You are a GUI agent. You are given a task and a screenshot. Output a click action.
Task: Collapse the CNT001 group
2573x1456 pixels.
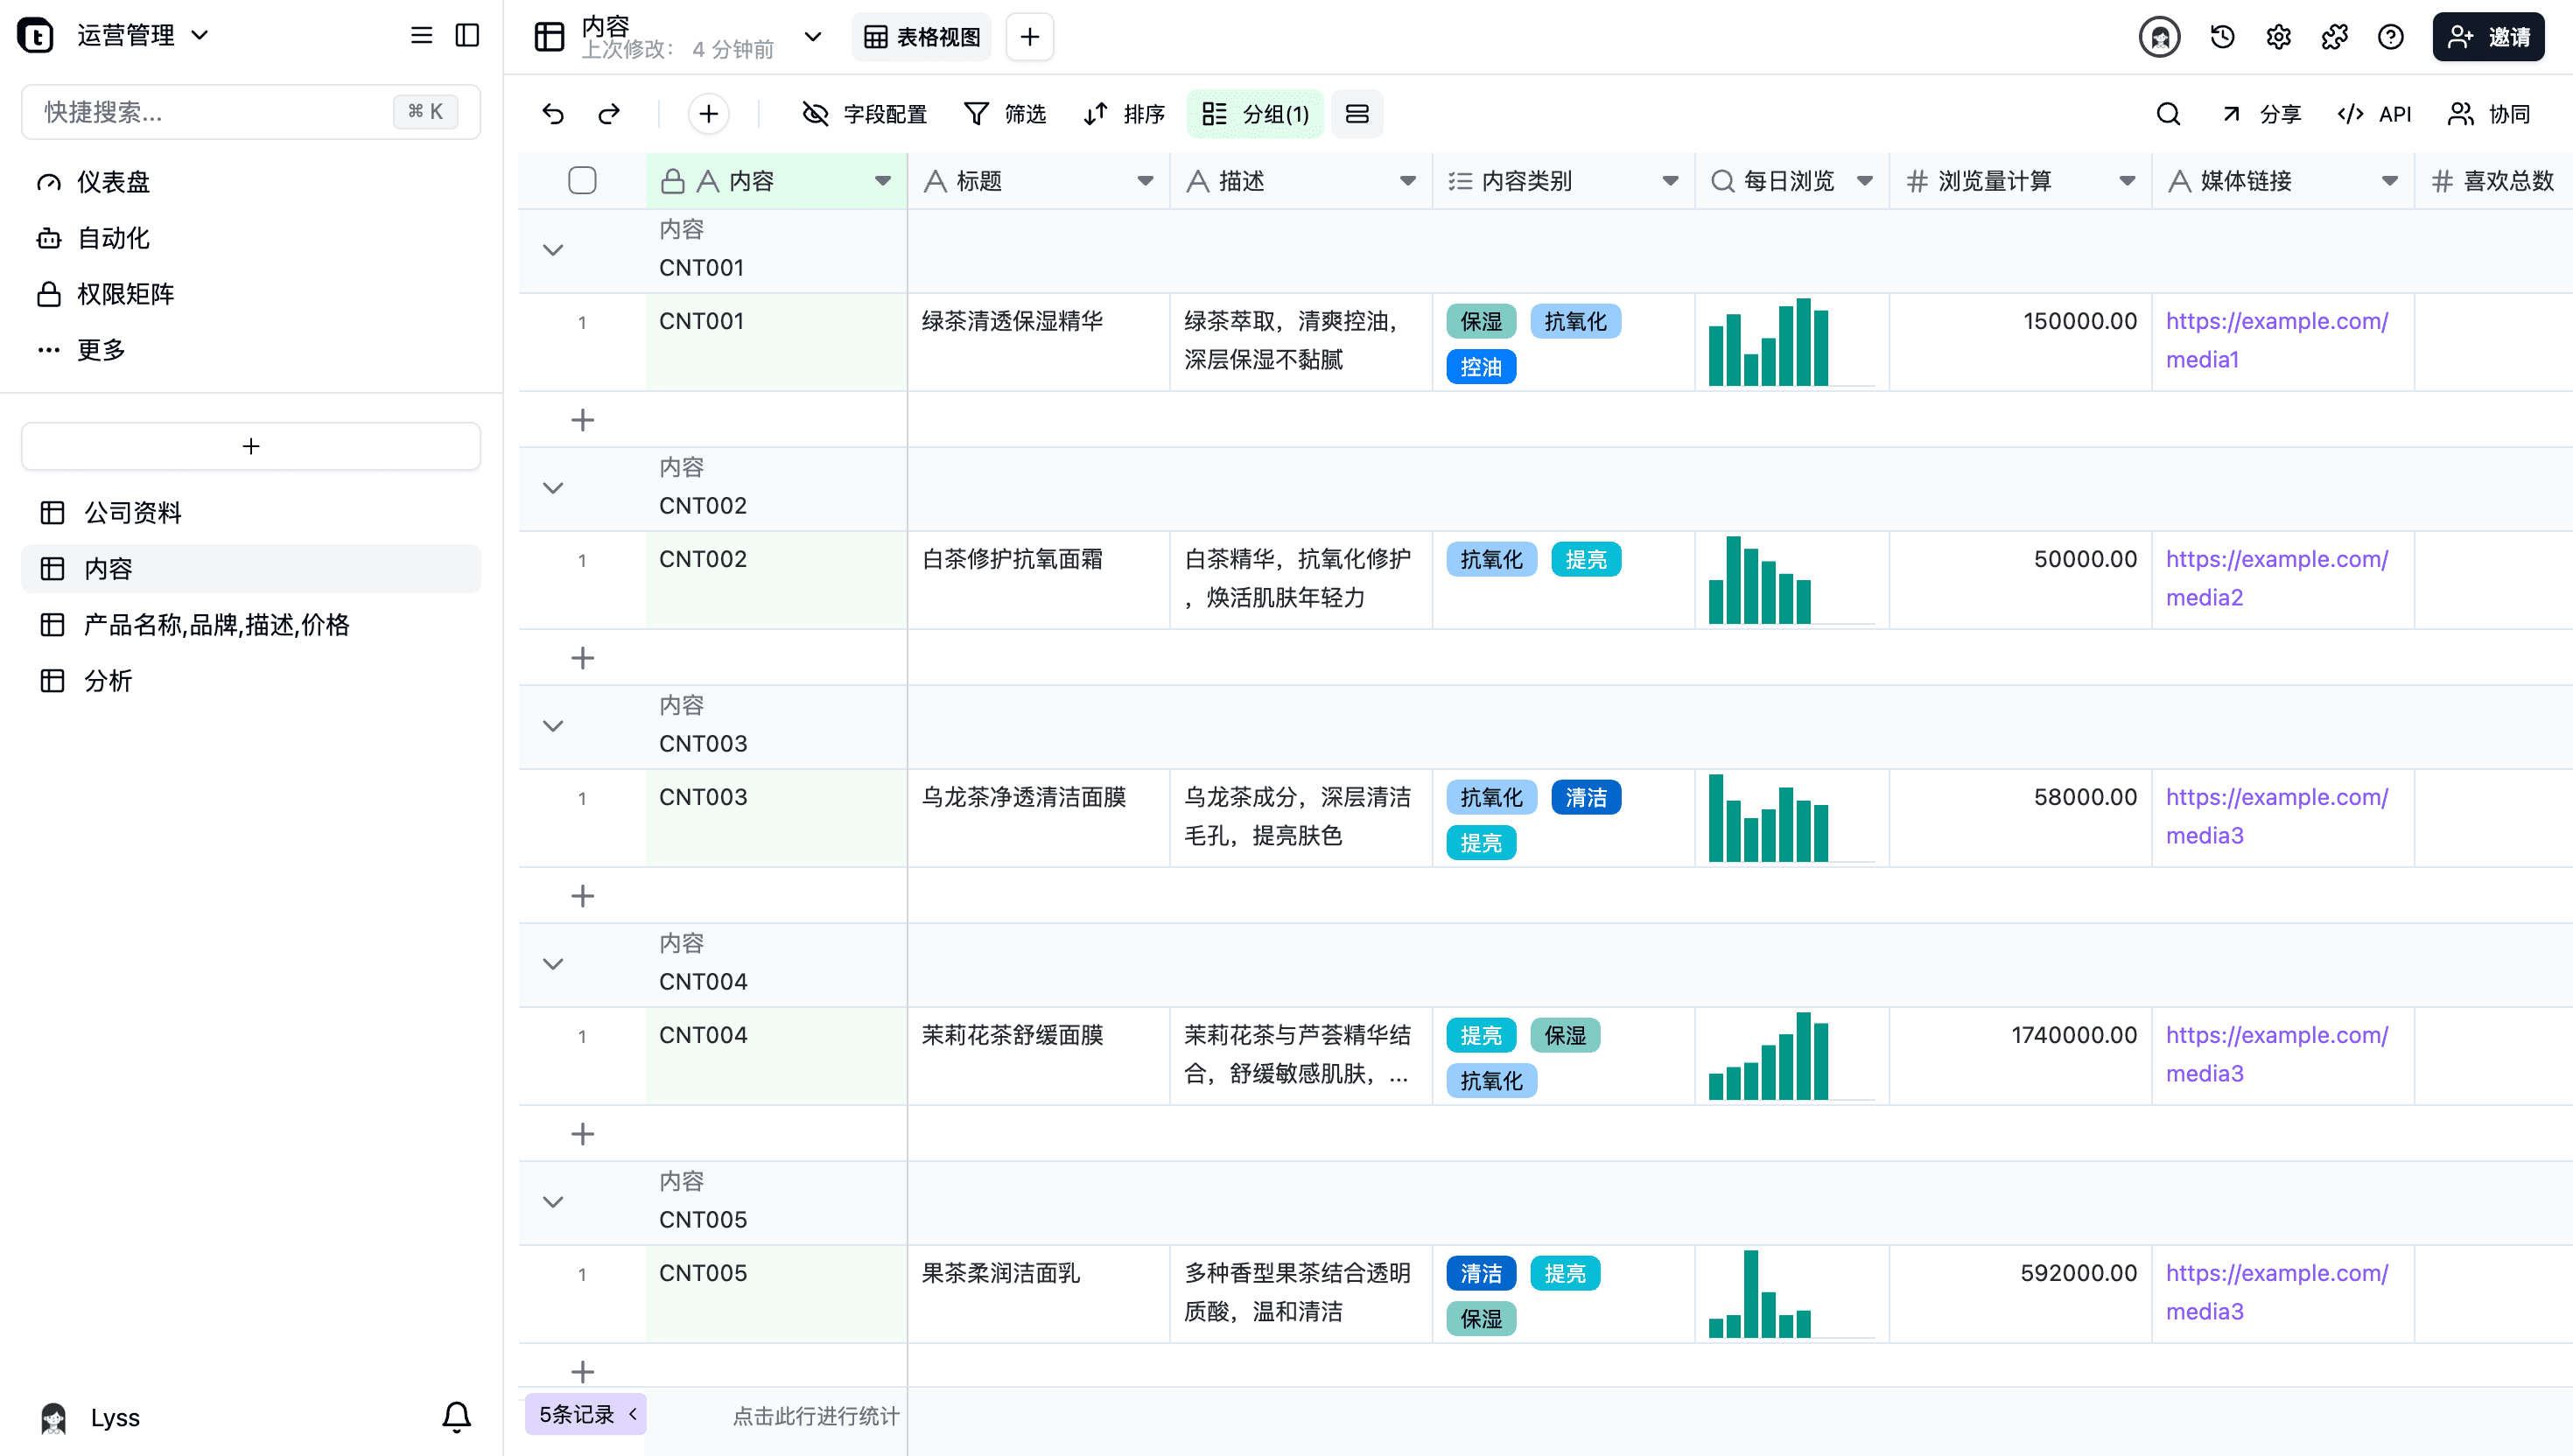coord(553,250)
